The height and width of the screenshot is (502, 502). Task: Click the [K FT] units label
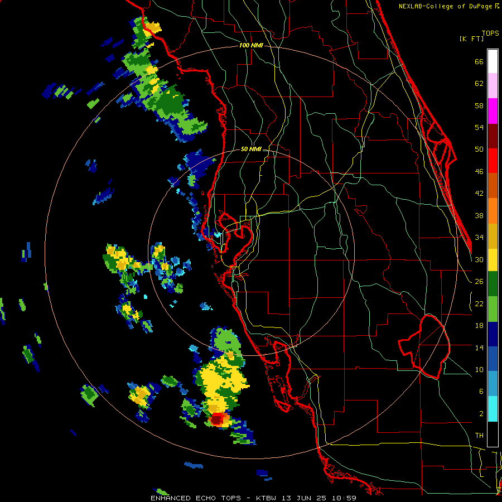(471, 39)
